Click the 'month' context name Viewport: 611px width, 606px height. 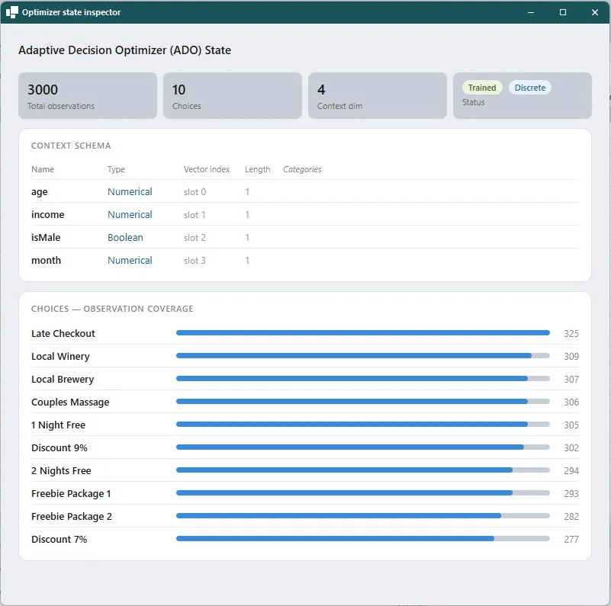46,261
